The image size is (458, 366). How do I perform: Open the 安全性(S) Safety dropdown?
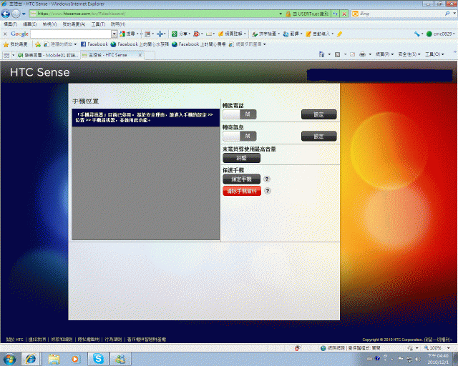(x=409, y=54)
